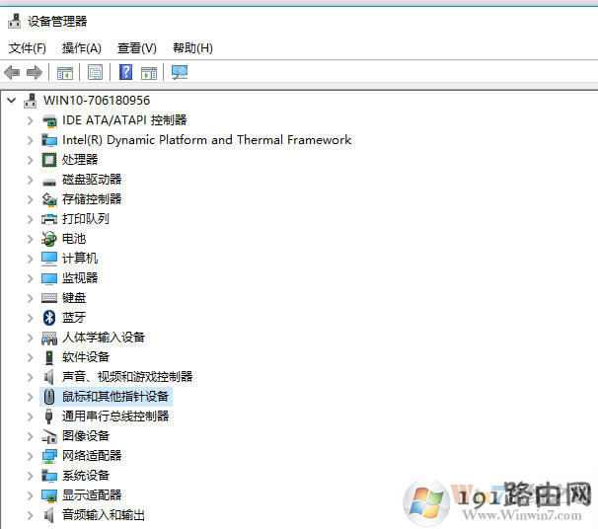This screenshot has height=529, width=598.
Task: Click the 打印队列 printer icon
Action: point(49,219)
